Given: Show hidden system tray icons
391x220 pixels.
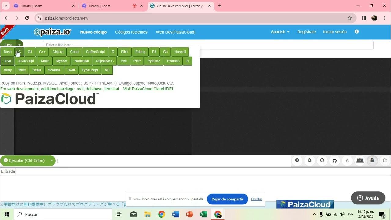Looking at the screenshot, I should [x=314, y=214].
